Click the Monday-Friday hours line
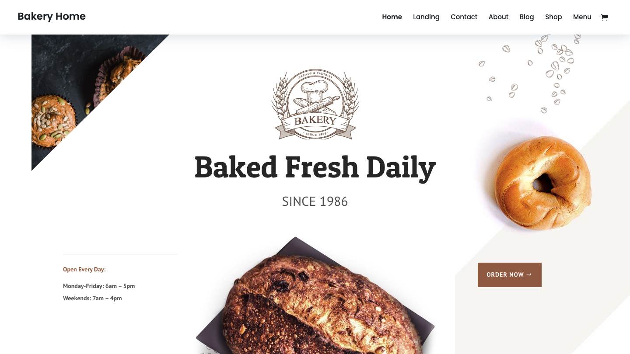This screenshot has width=630, height=354. 99,286
